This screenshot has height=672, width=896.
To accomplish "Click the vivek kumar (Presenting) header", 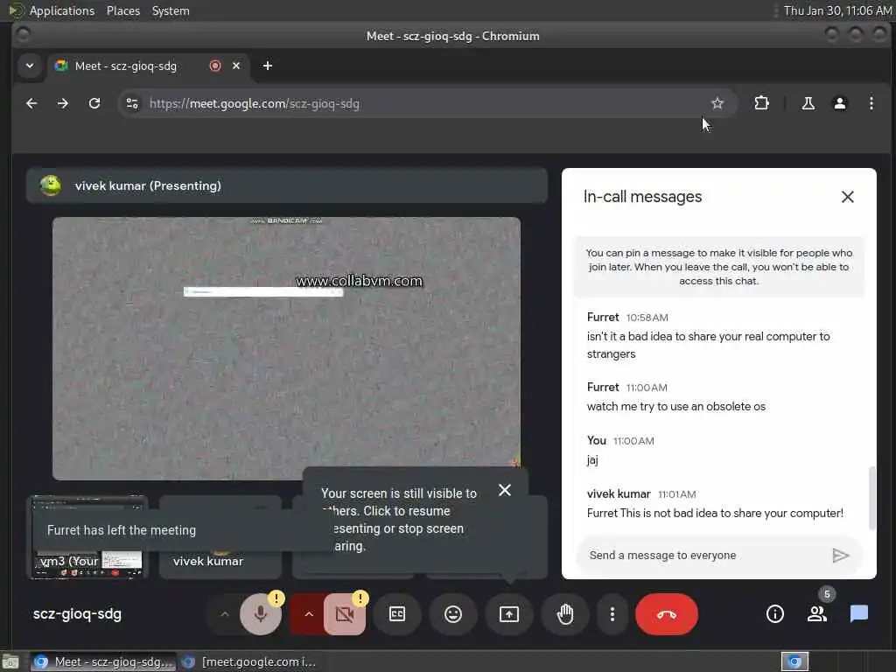I will click(287, 185).
